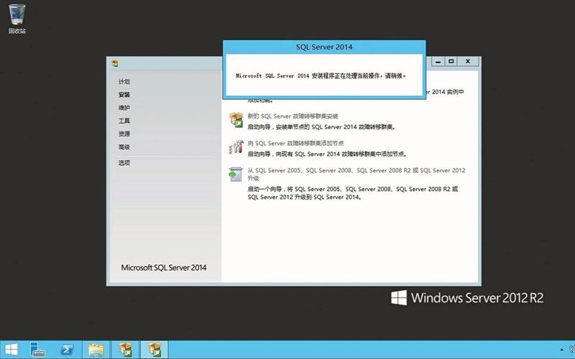Minimize the Installation Center window

coord(438,62)
